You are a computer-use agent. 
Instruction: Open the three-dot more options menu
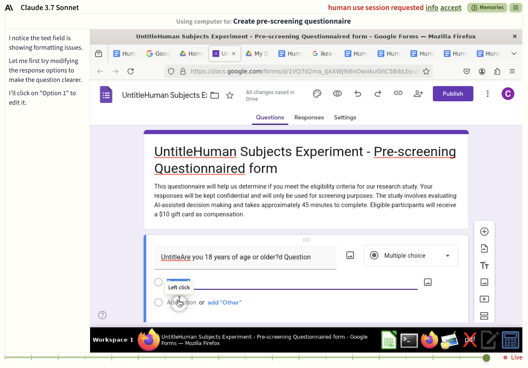point(487,94)
